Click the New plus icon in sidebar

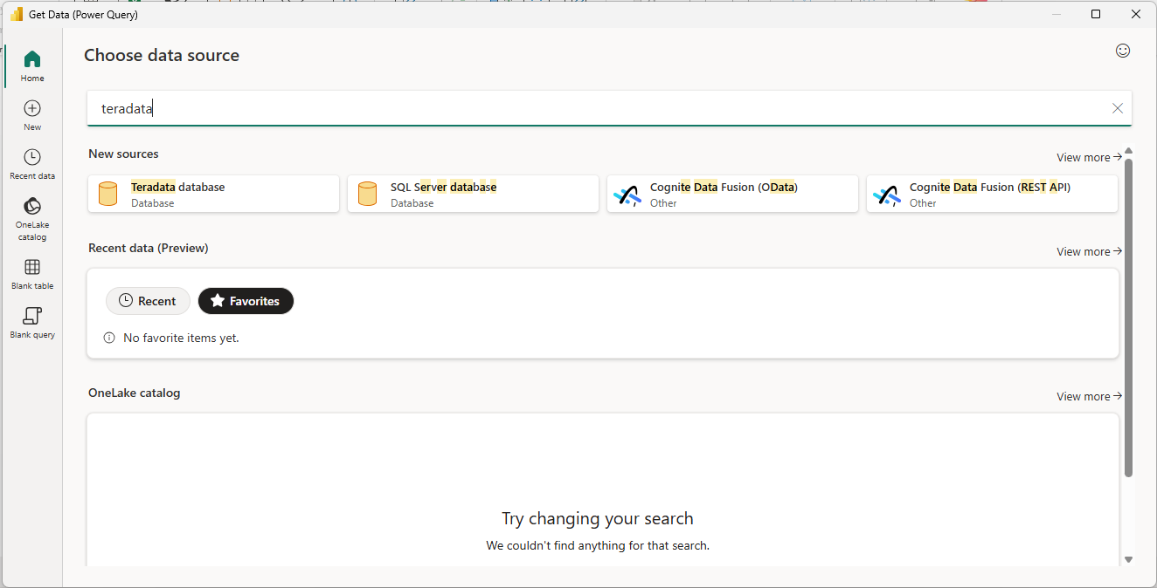32,108
